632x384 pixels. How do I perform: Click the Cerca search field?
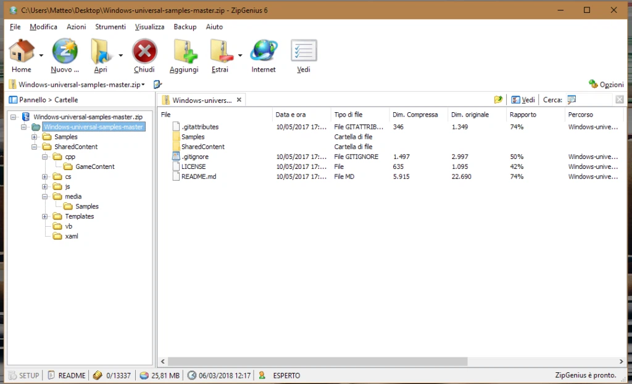pos(591,100)
